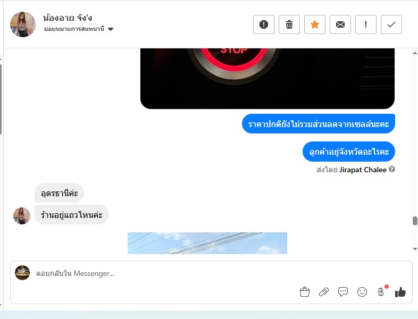The width and height of the screenshot is (418, 319).
Task: Focus the Messenger reply input field
Action: point(165,273)
